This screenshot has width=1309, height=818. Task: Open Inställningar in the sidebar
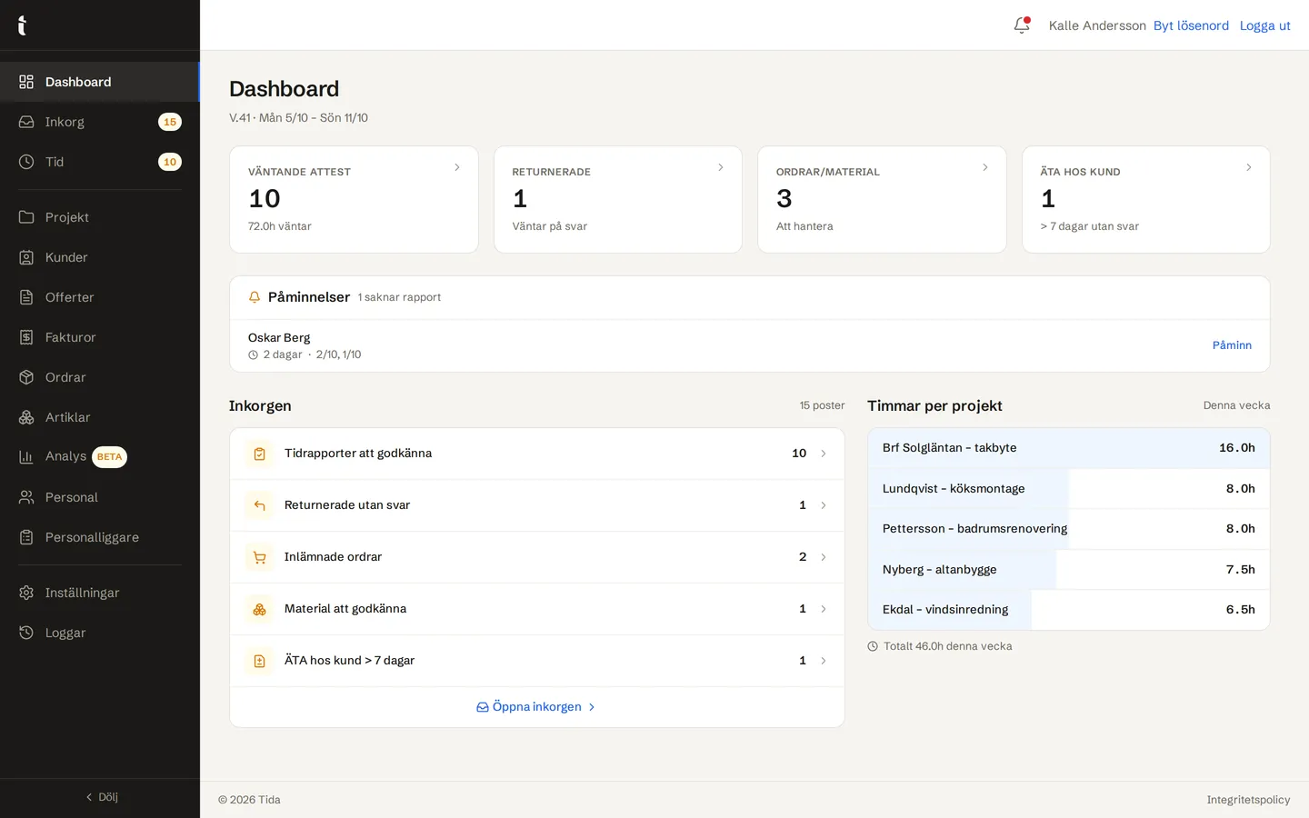[x=100, y=593]
